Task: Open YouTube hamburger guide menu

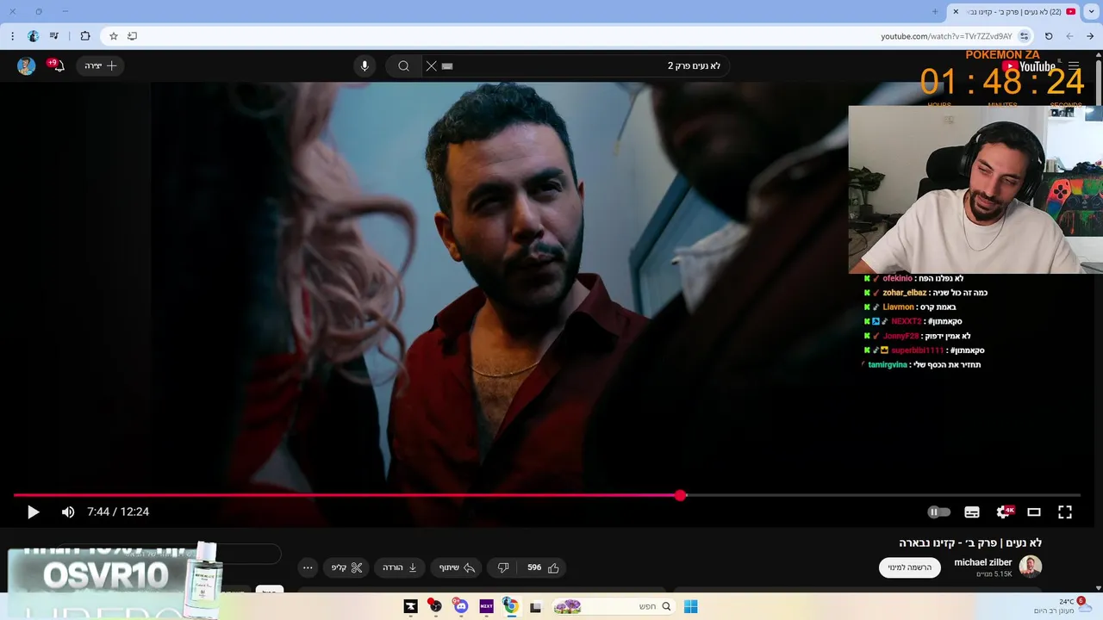Action: [1074, 65]
